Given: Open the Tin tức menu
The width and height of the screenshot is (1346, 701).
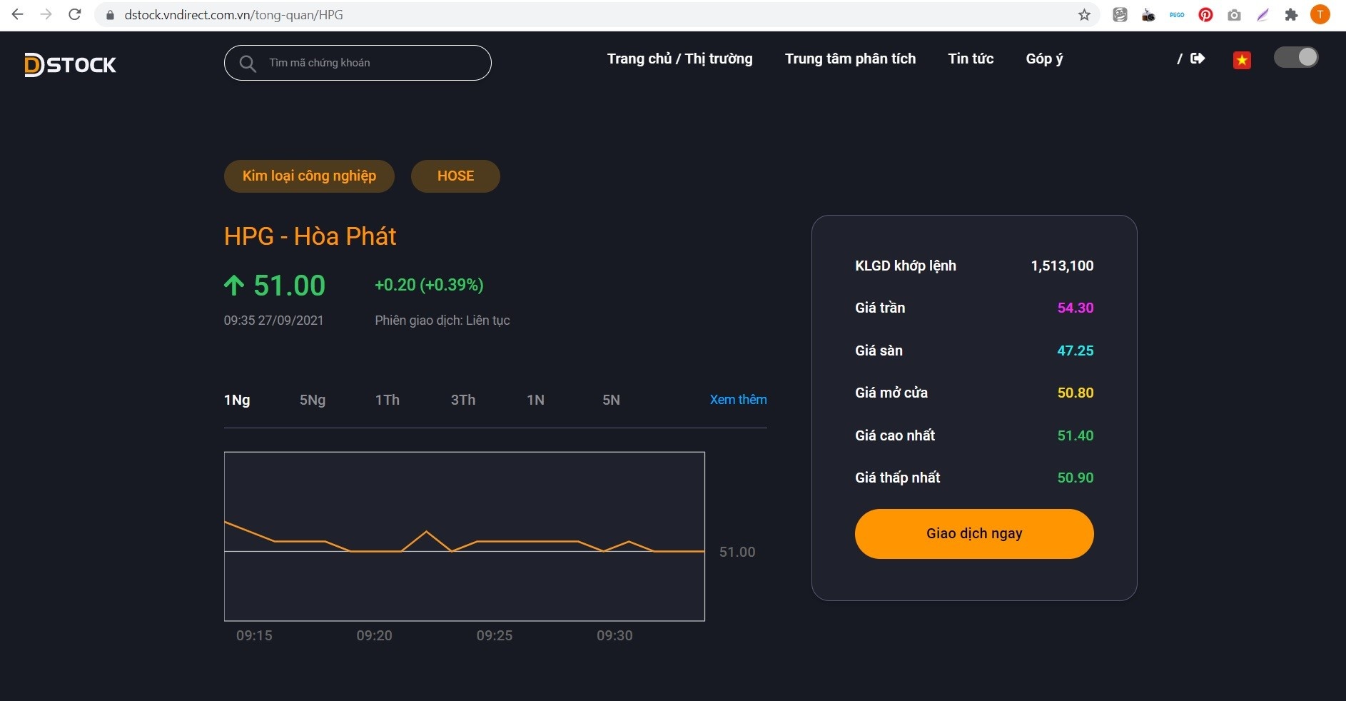Looking at the screenshot, I should pos(971,59).
